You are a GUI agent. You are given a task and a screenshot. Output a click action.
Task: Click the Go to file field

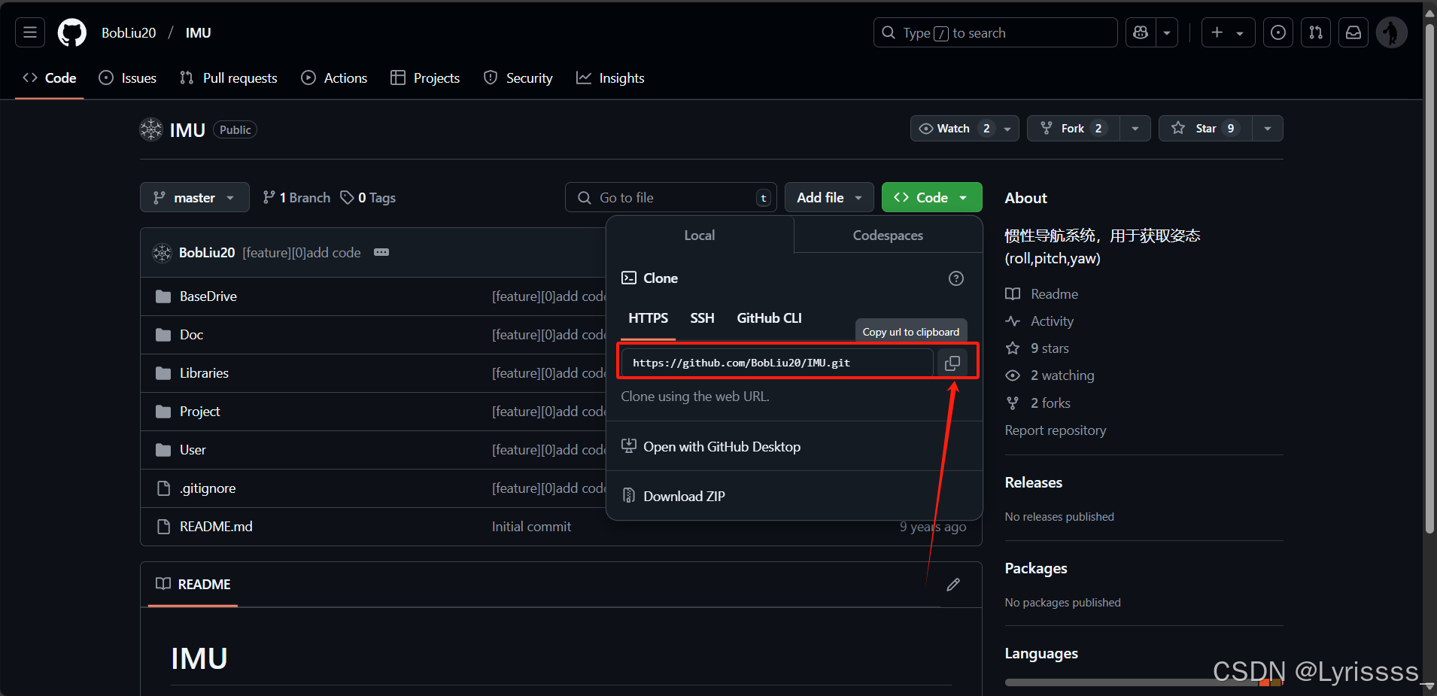(x=670, y=197)
